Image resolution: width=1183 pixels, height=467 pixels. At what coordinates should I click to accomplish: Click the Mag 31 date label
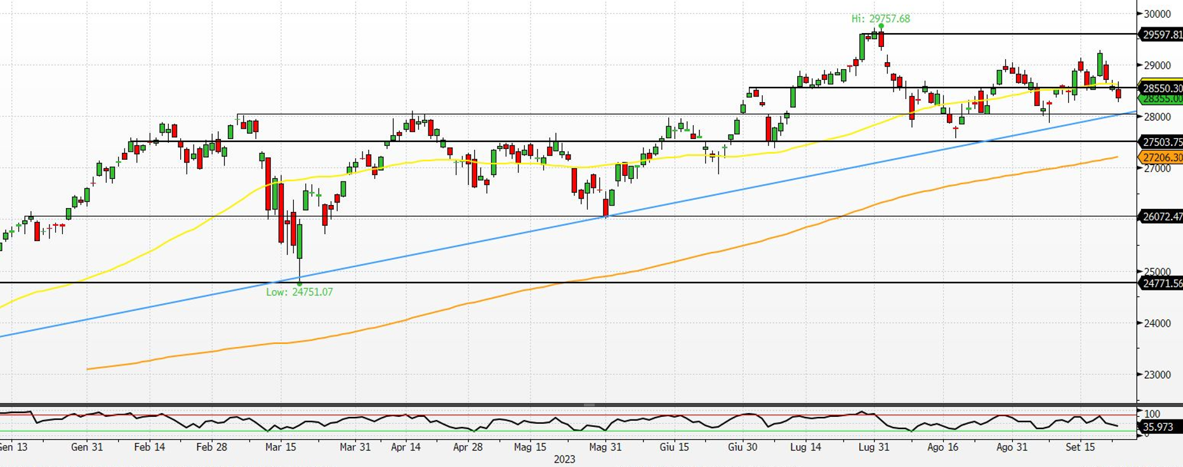click(x=605, y=447)
